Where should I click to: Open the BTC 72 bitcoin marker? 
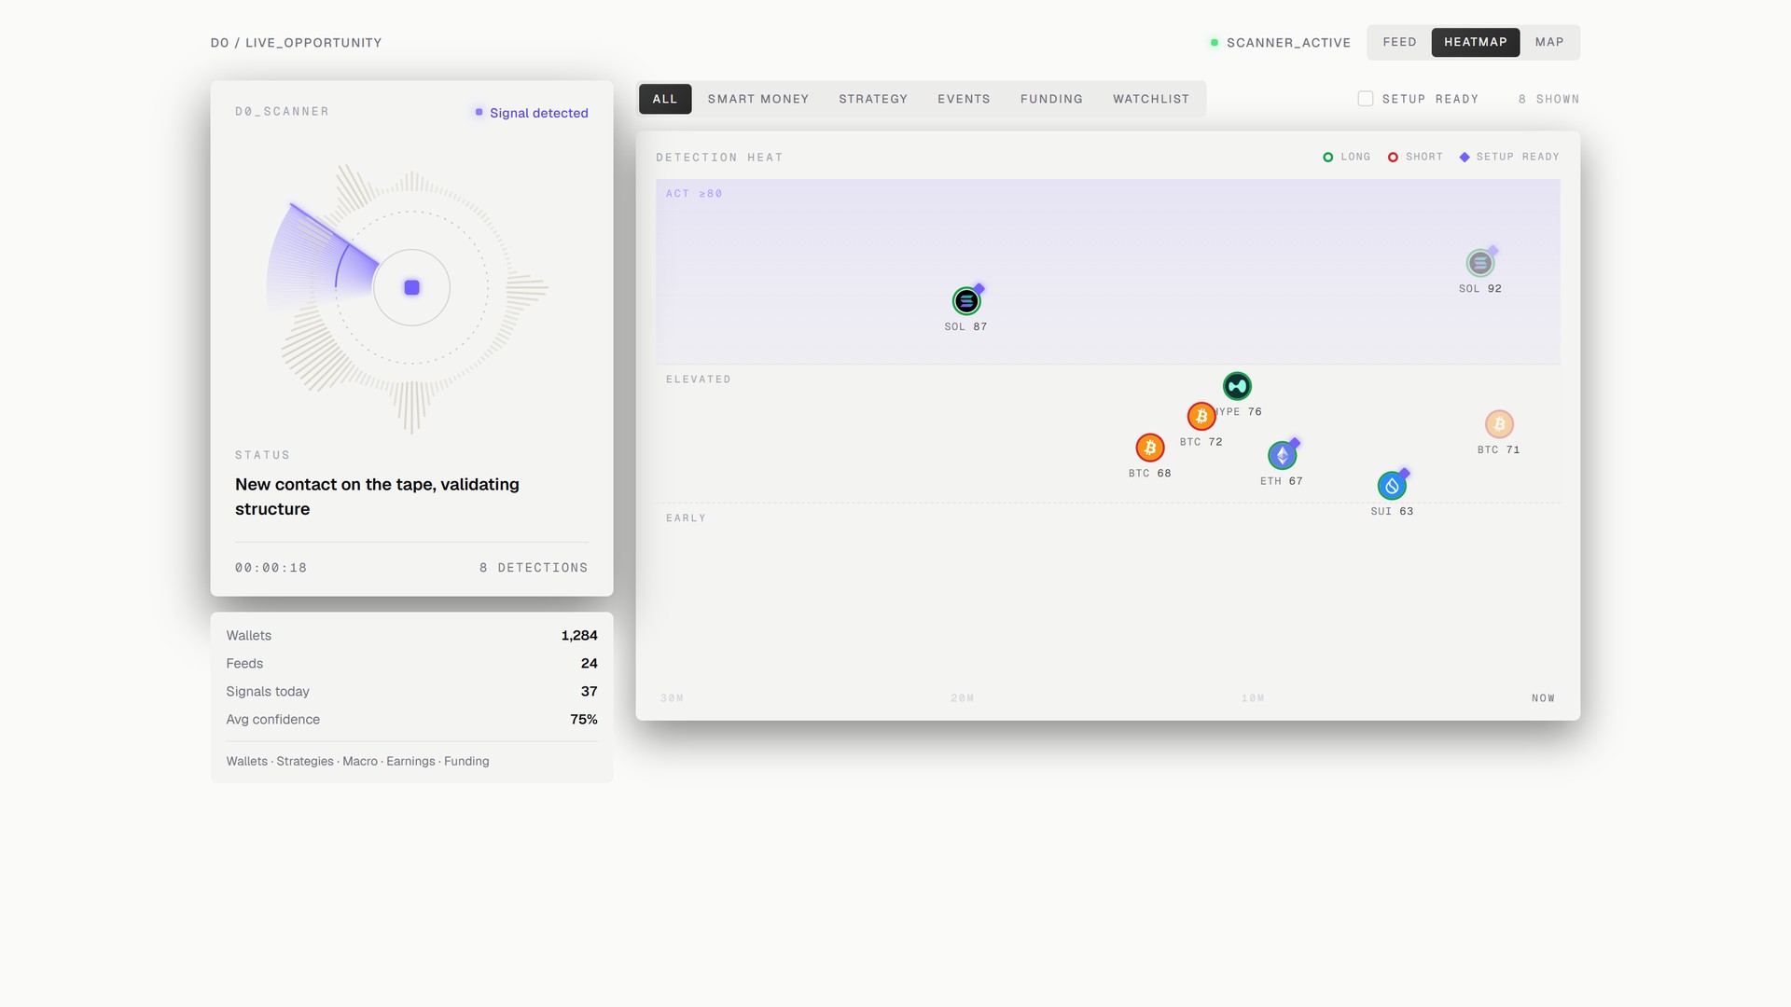point(1201,416)
